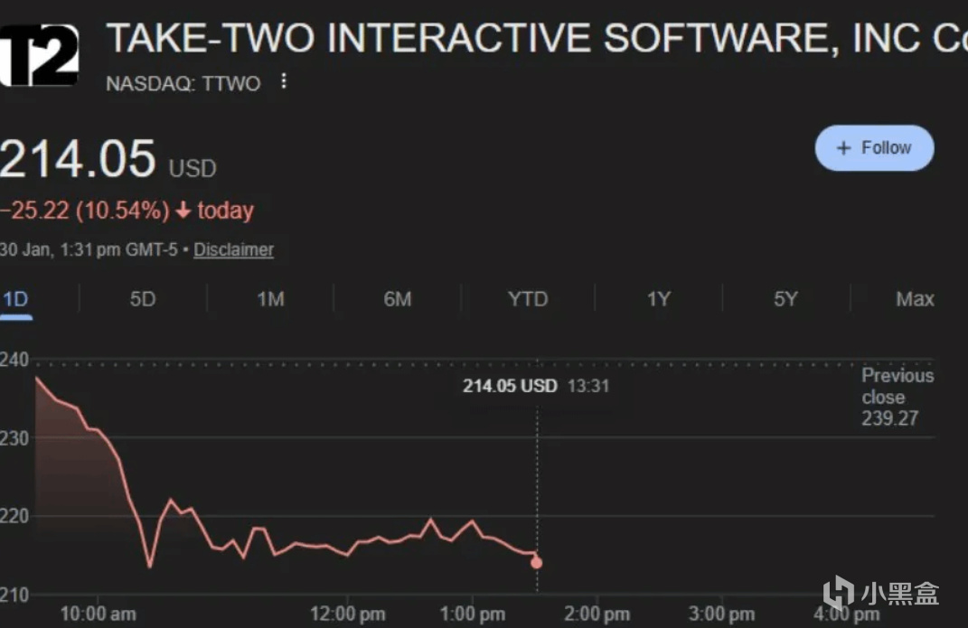Switch to the 5D chart range
Screen dimensions: 968x628
coord(143,299)
